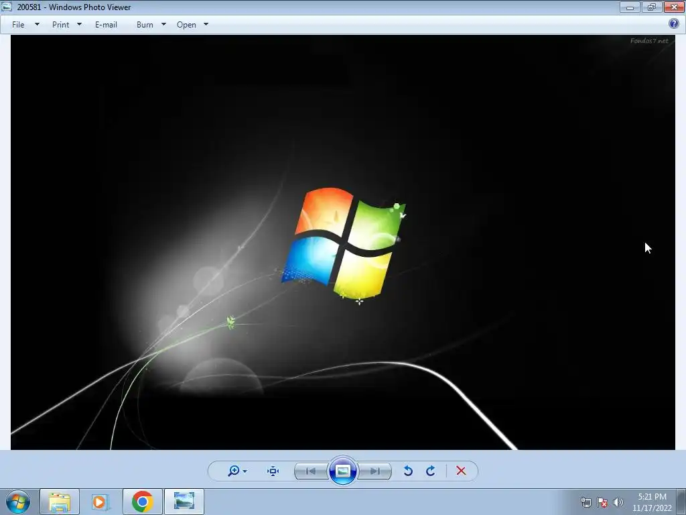Image resolution: width=686 pixels, height=515 pixels.
Task: Open Windows Explorer from taskbar
Action: pos(60,502)
